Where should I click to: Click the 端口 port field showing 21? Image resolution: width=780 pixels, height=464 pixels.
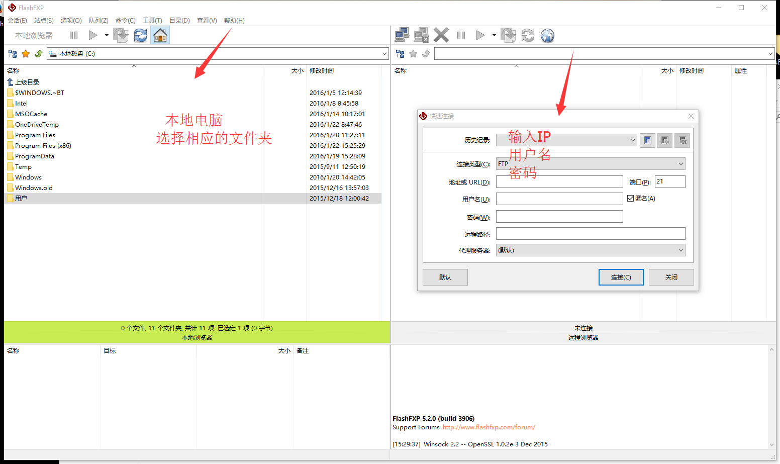click(670, 182)
